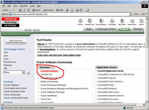Click the round Go button beside More
This screenshot has width=149, height=110.
point(28,73)
